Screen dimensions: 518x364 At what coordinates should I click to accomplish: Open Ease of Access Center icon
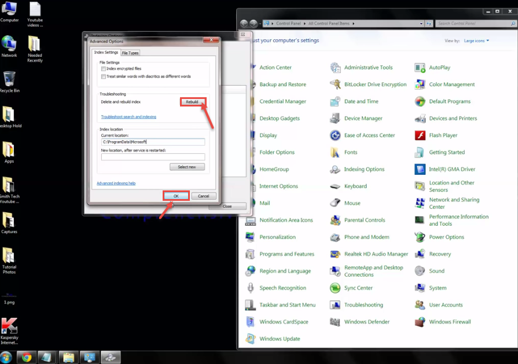pyautogui.click(x=335, y=135)
